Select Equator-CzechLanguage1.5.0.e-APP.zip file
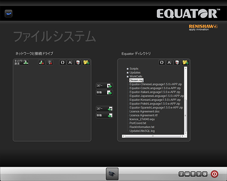The width and height of the screenshot is (227, 181). (155, 88)
